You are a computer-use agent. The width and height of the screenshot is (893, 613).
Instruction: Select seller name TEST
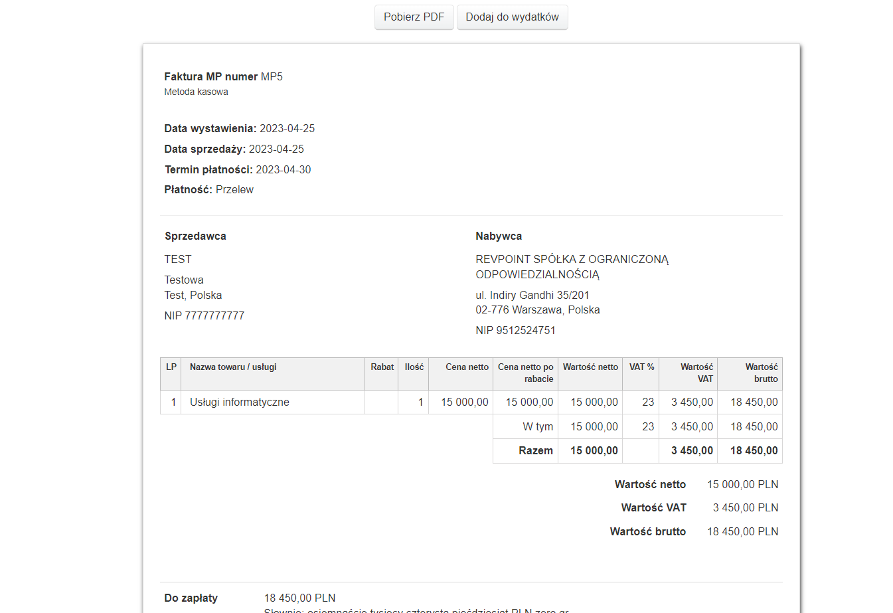click(178, 259)
